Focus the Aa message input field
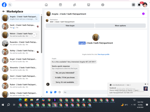The height and width of the screenshot is (112, 150). click(x=85, y=92)
